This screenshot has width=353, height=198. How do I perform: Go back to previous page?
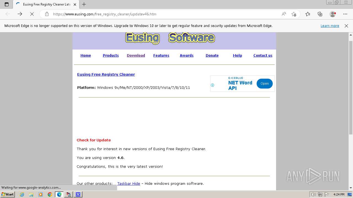(8, 14)
